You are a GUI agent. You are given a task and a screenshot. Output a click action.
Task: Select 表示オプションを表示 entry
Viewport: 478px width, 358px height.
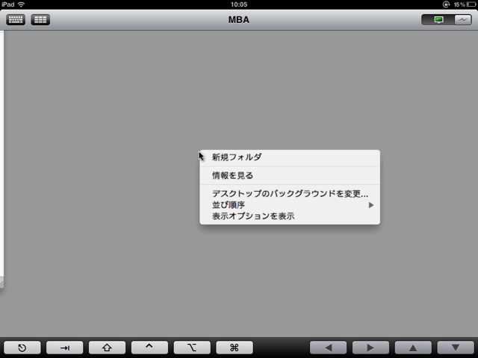pos(290,216)
